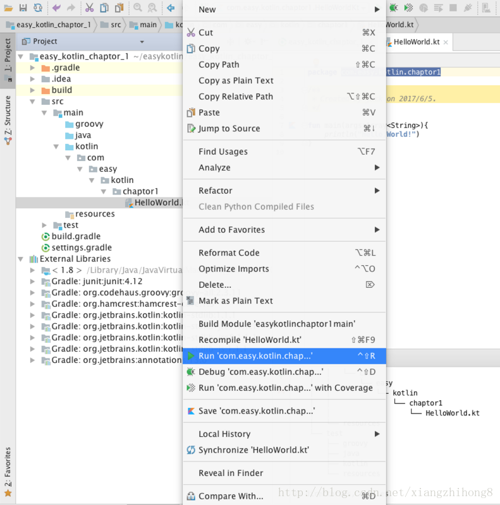Open the Refactor submenu
This screenshot has height=505, width=500.
[x=284, y=191]
